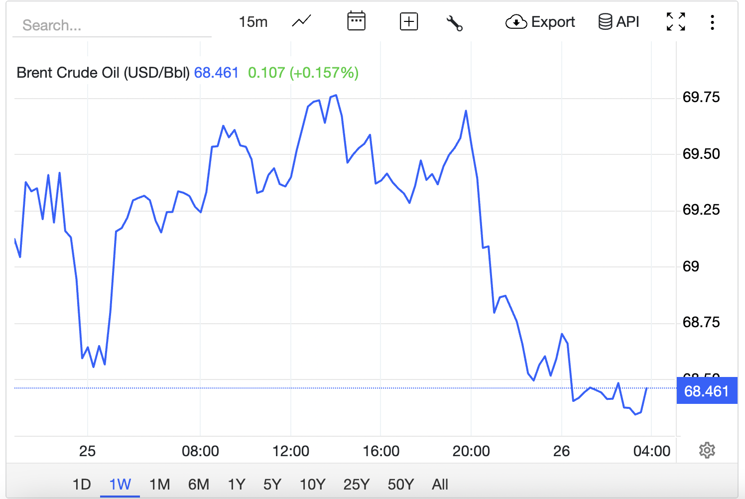The image size is (745, 499).
Task: Open the 15m interval dropdown
Action: 253,22
